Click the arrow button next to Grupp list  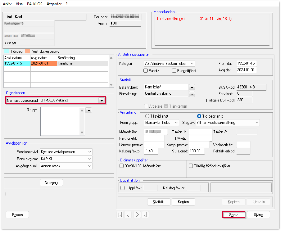[x=89, y=111]
